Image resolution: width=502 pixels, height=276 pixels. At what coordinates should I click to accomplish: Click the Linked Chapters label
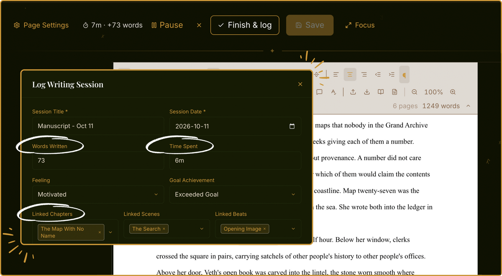(x=52, y=214)
